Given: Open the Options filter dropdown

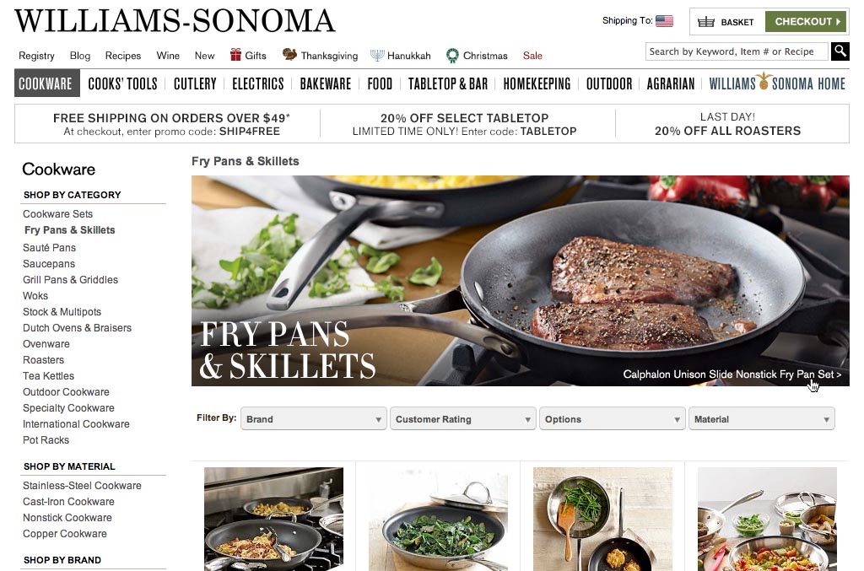Looking at the screenshot, I should tap(613, 419).
